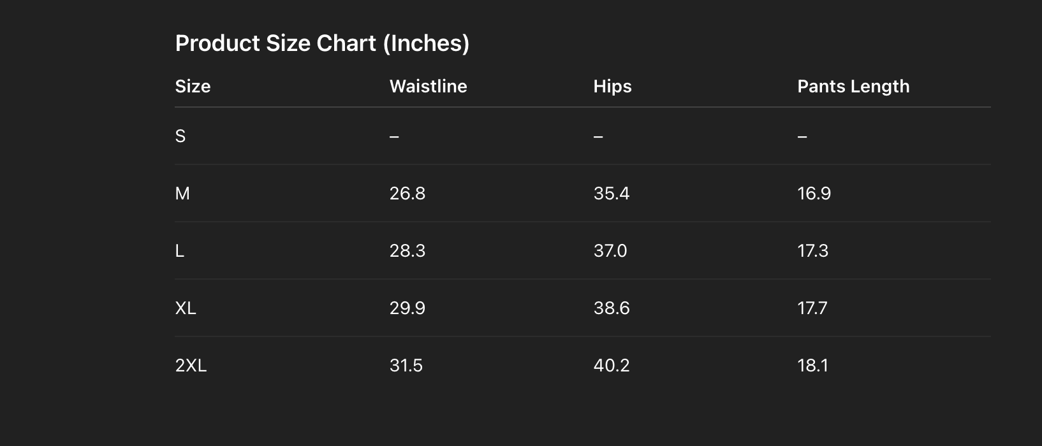Click the 26.8 waistline value

click(407, 194)
